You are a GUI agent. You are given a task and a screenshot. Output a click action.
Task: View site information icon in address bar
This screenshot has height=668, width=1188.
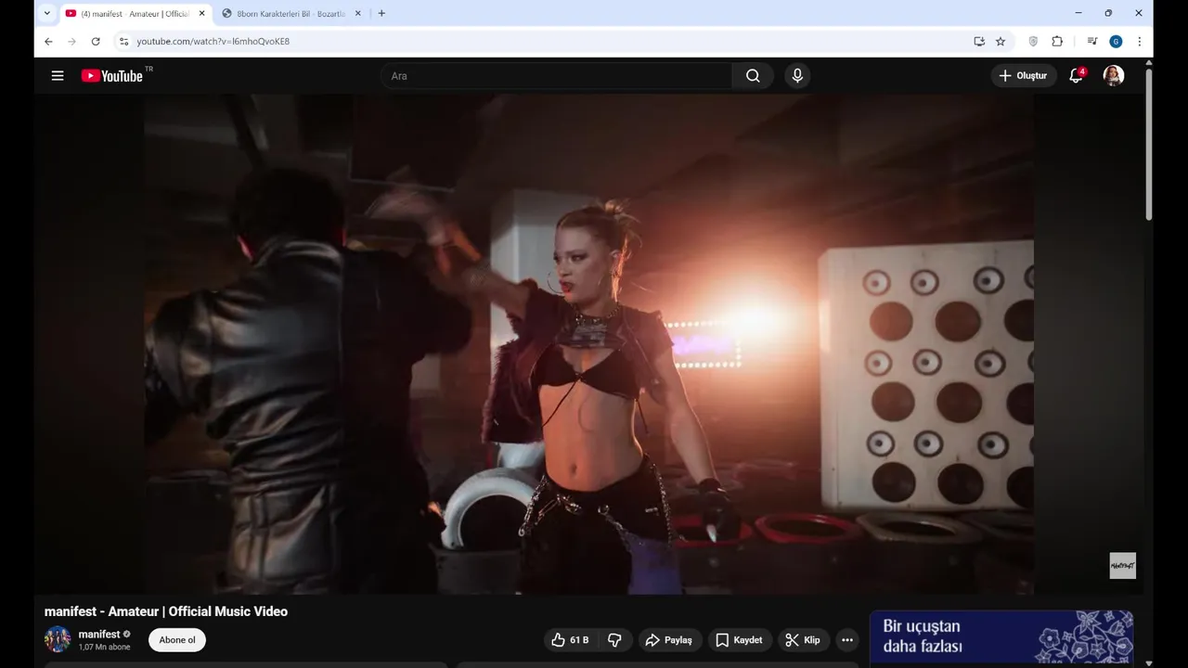tap(124, 42)
